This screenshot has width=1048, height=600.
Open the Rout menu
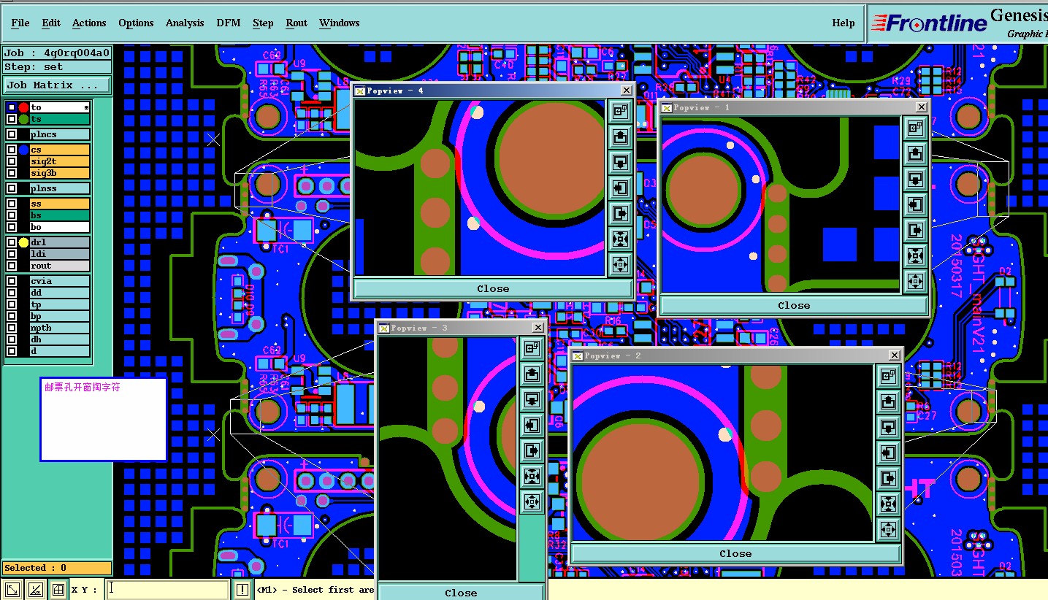point(297,23)
